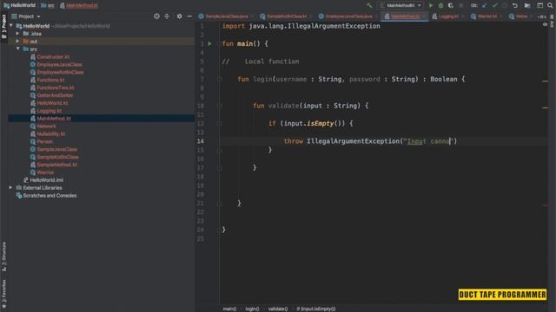
Task: Click the Git commit checkmark icon
Action: (x=494, y=5)
